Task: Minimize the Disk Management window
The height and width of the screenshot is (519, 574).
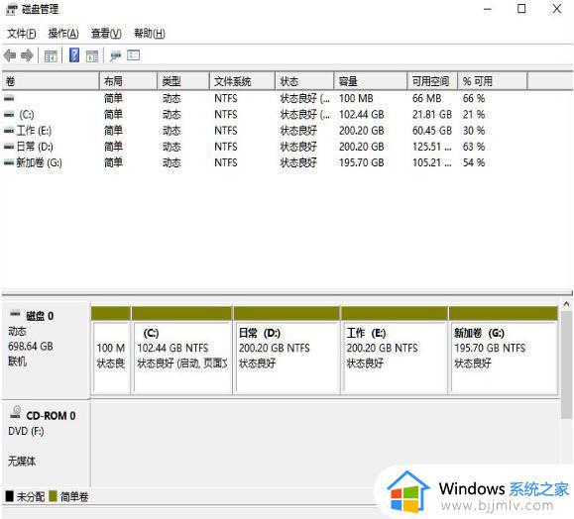Action: pos(488,9)
